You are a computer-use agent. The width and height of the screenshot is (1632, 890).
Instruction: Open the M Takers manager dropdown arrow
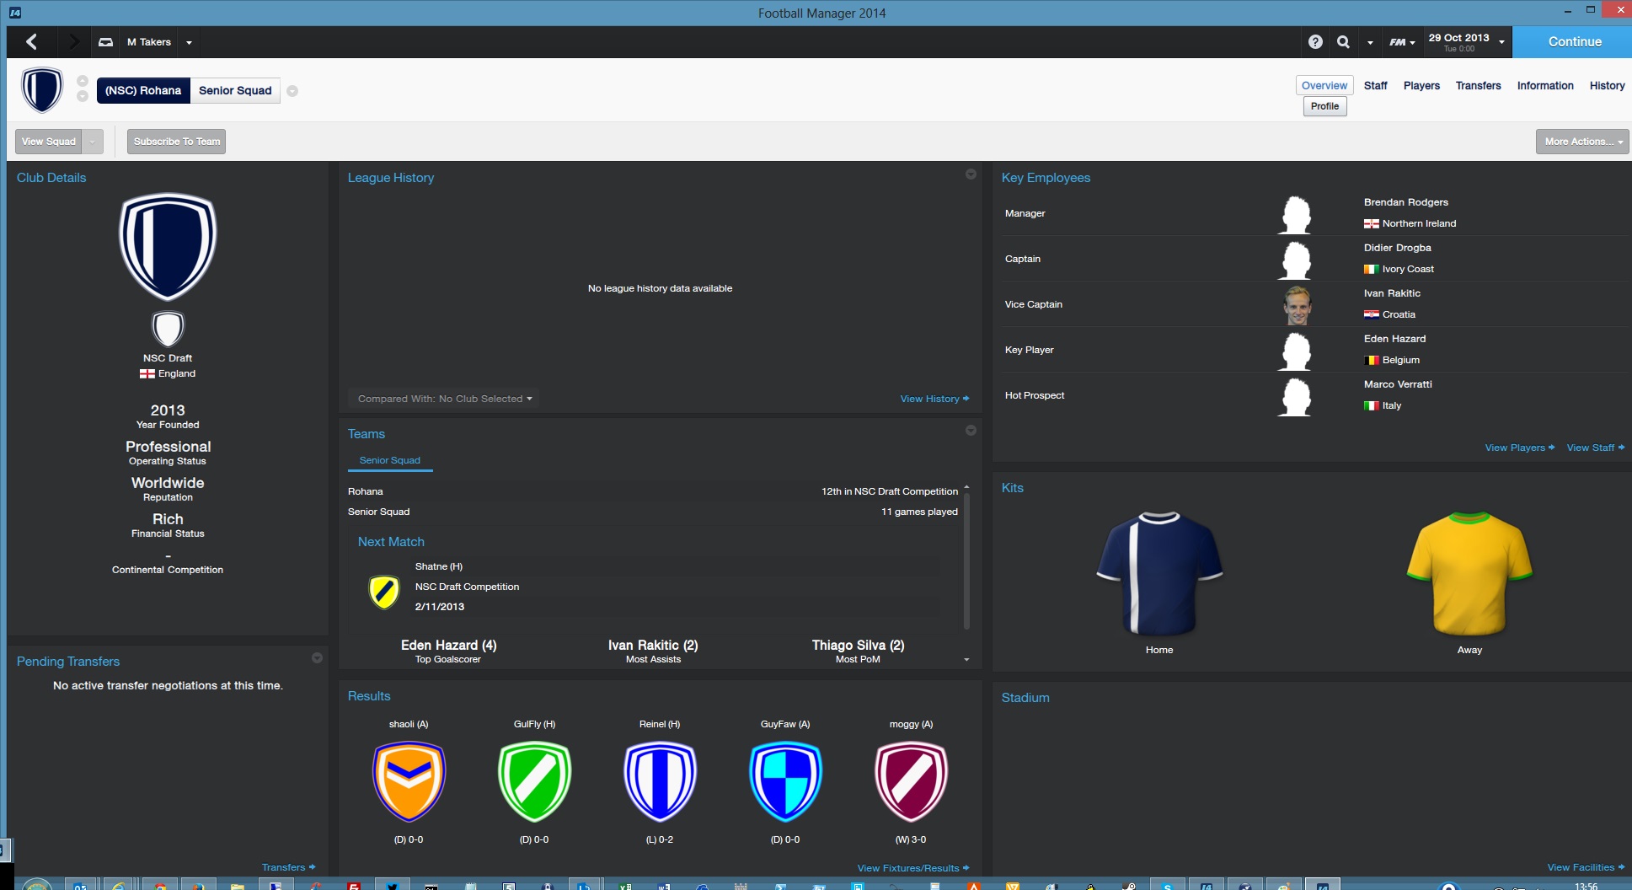[x=189, y=42]
